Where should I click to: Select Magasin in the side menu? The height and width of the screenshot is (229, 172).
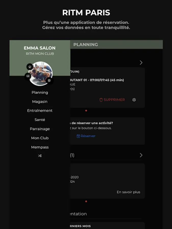[40, 102]
